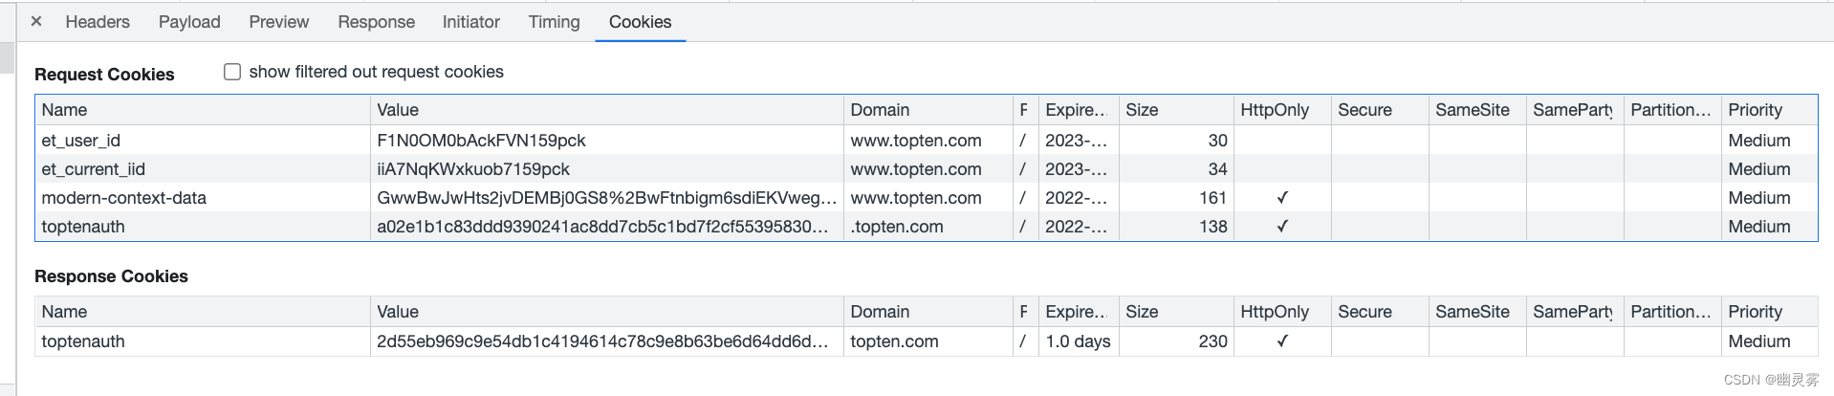
Task: Open the Response tab
Action: point(377,22)
